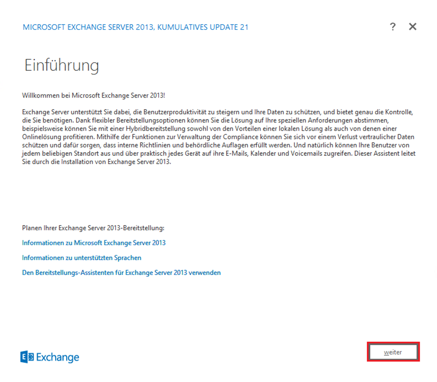Click the blue Exchange logo icon
Viewport: 437px width, 382px height.
click(x=27, y=357)
